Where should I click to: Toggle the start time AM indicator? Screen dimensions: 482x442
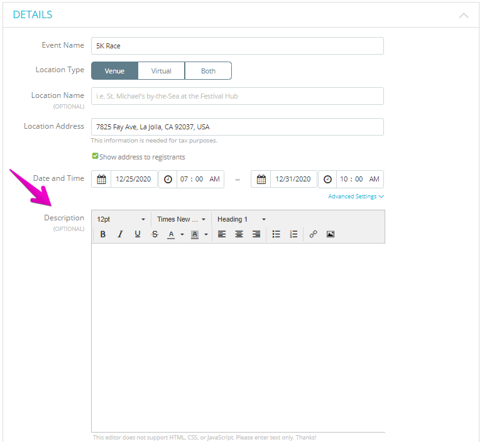[x=214, y=179]
